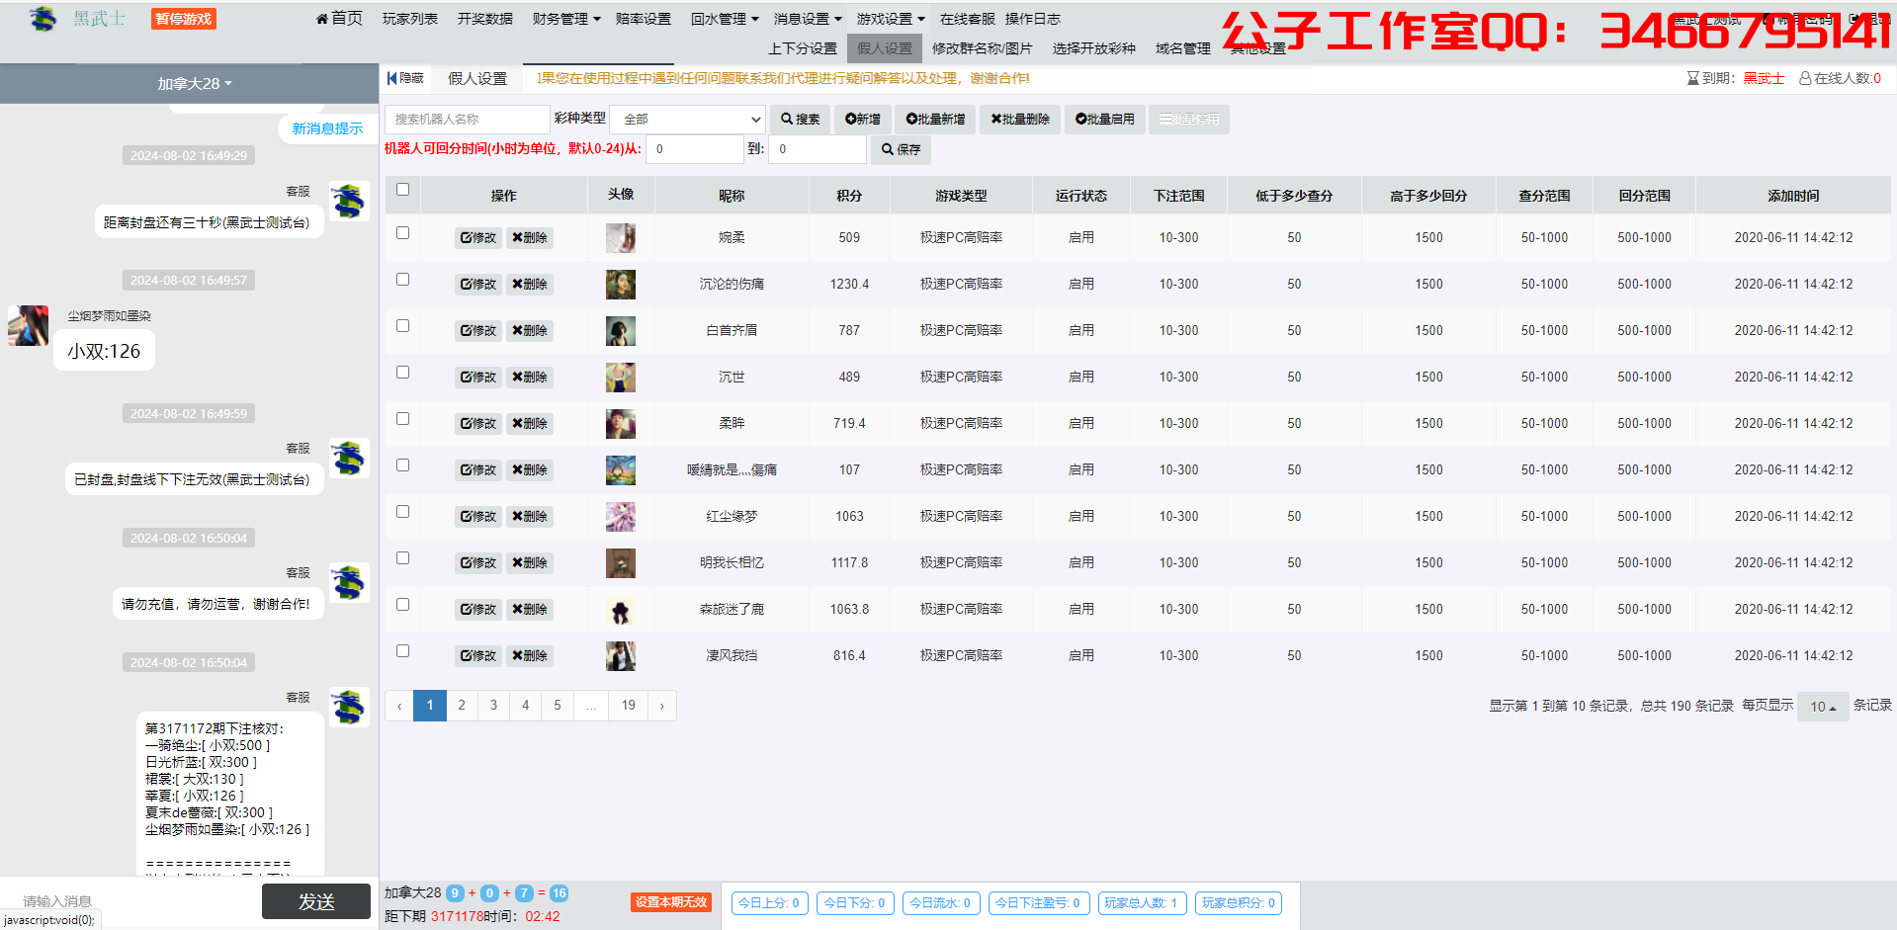Click 批量删除 batch delete button
This screenshot has width=1897, height=930.
[1020, 120]
